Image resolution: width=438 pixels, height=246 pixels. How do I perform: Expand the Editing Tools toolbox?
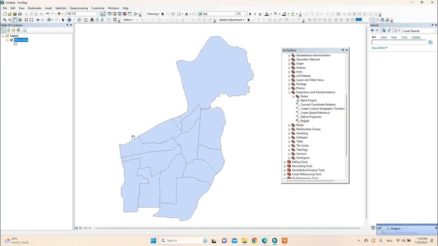click(x=285, y=162)
